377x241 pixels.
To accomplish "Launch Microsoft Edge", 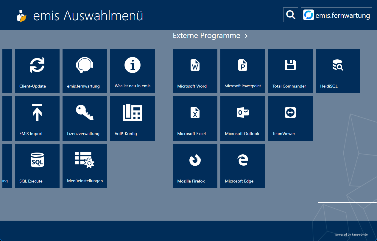I will [x=243, y=166].
